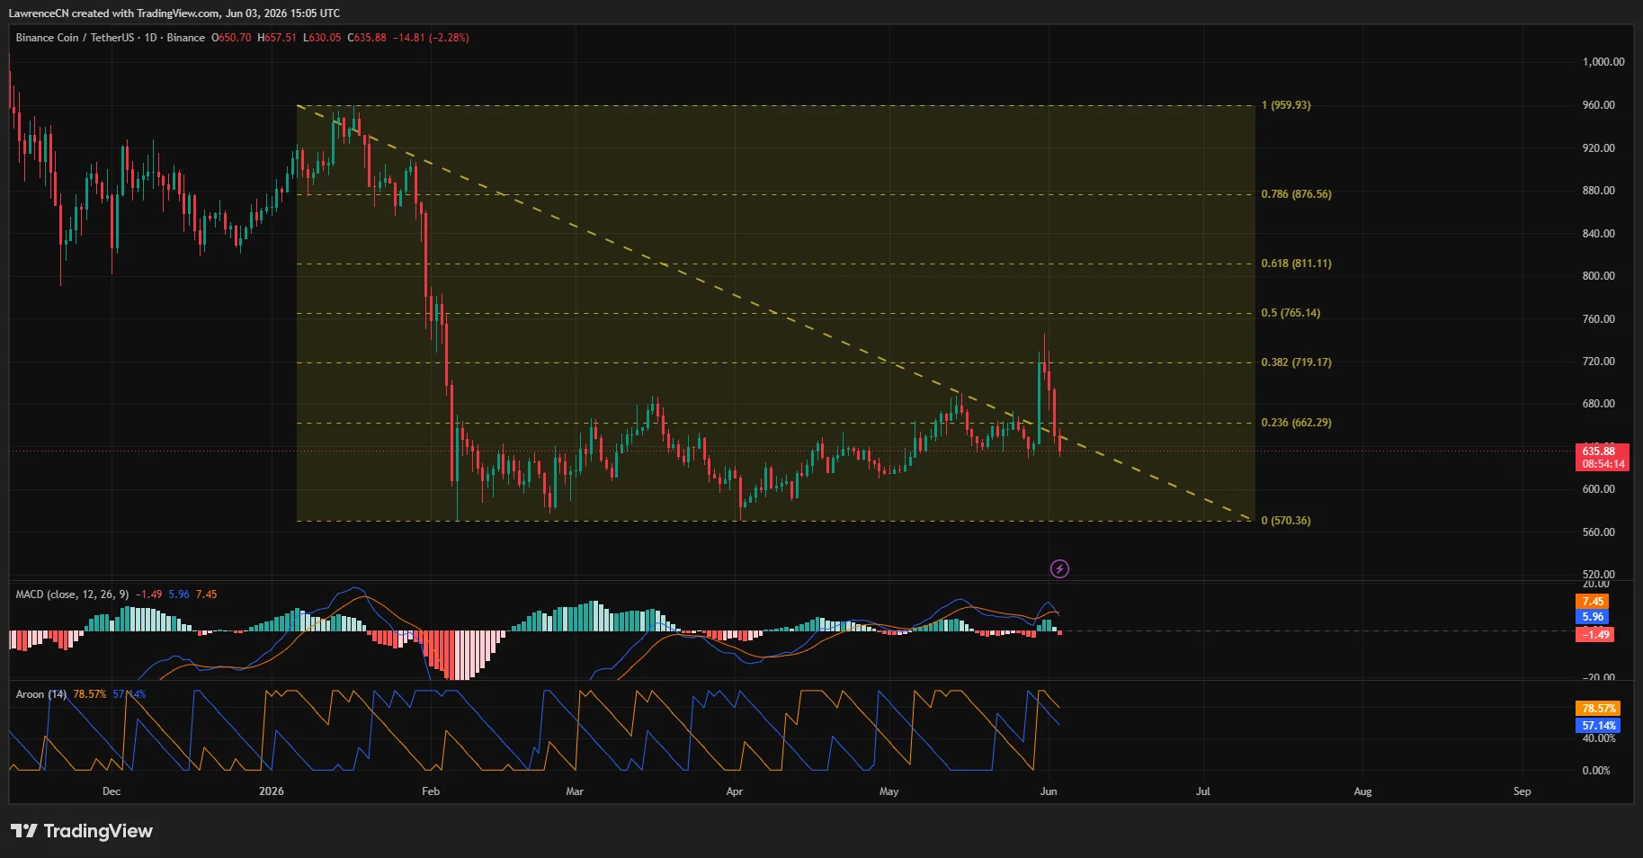
Task: Click the 0.786 (876.56) Fibonacci label
Action: 1296,194
